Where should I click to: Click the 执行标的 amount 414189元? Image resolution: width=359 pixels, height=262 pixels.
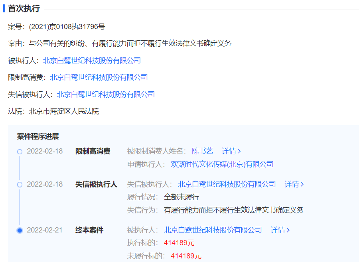179,243
